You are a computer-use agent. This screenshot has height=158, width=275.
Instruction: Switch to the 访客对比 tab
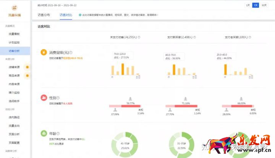click(x=65, y=15)
